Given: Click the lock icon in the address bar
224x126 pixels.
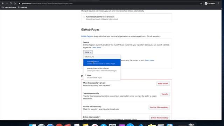Looking at the screenshot, I should [20, 3].
